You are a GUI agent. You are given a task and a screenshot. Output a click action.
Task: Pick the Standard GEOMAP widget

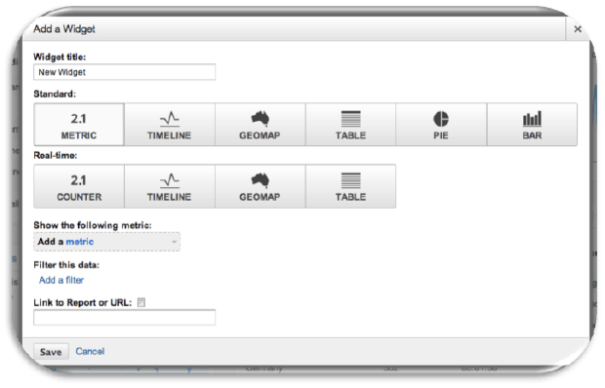pos(261,125)
